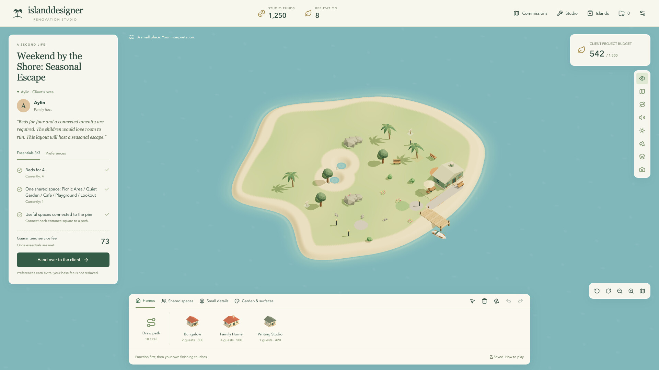Select the Homes category tab
This screenshot has height=370, width=659.
coord(145,300)
